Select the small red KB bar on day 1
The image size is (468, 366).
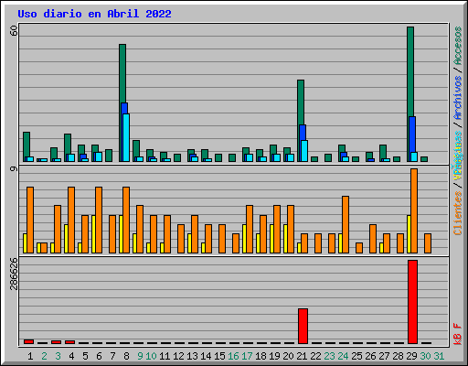[28, 341]
